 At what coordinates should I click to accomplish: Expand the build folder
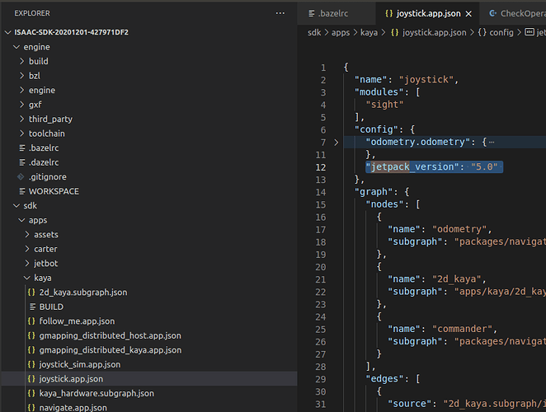[x=22, y=61]
